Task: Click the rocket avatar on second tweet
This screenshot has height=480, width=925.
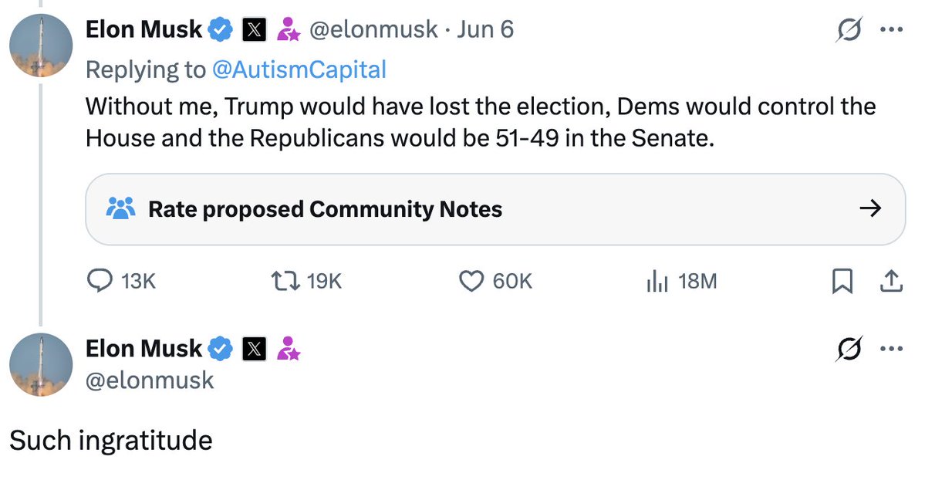Action: click(x=41, y=364)
